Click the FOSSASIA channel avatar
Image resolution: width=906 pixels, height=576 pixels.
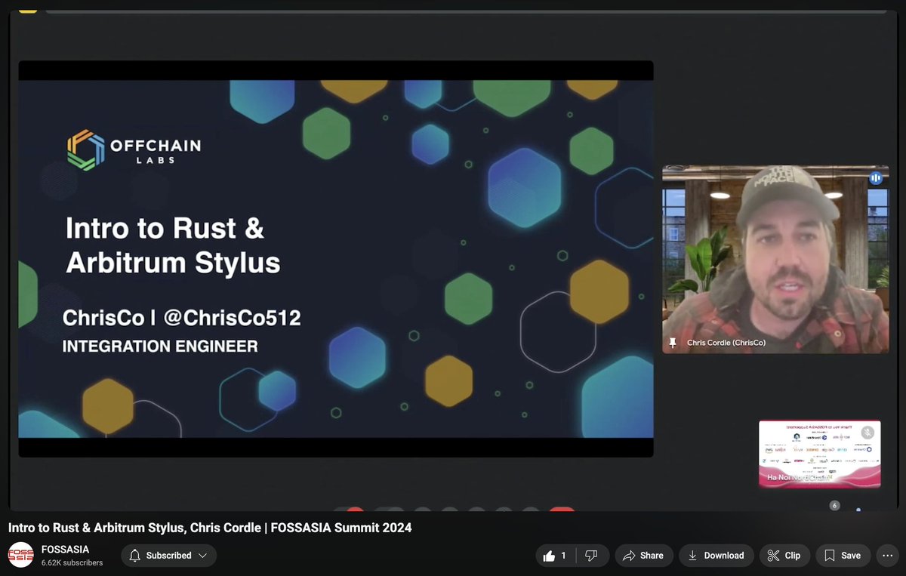point(20,555)
